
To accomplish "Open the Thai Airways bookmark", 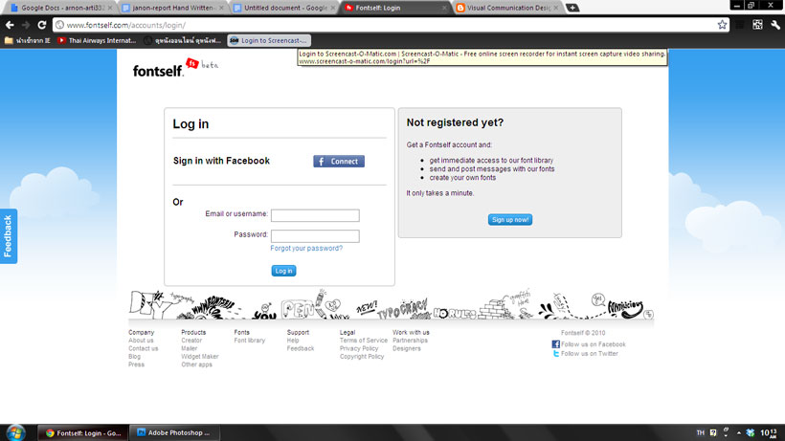I will click(x=97, y=40).
